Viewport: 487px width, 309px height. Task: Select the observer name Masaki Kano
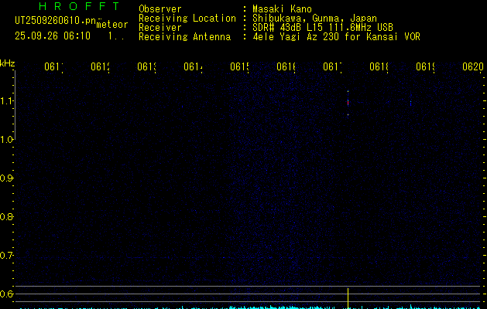click(282, 9)
